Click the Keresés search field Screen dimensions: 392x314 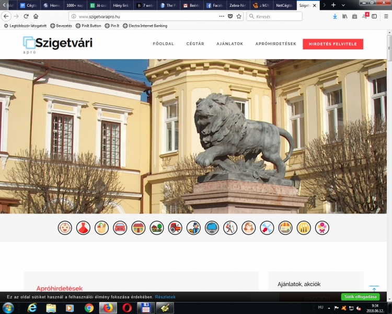pyautogui.click(x=274, y=16)
